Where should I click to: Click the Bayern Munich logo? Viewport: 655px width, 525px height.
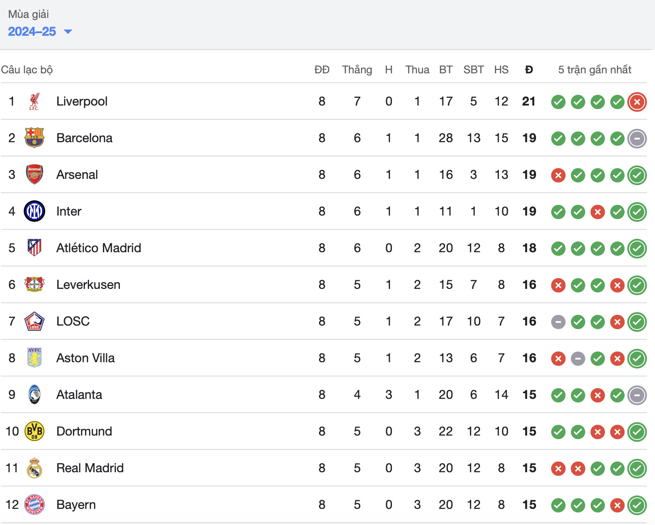34,505
